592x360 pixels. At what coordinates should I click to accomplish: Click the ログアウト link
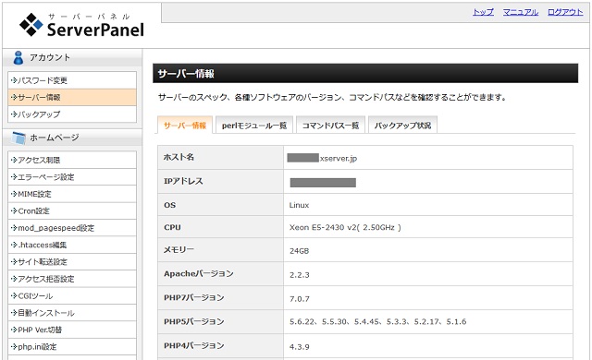point(565,12)
